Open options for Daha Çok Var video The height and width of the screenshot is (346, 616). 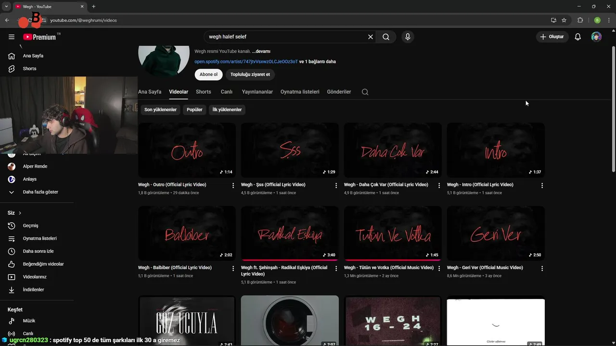pyautogui.click(x=439, y=185)
